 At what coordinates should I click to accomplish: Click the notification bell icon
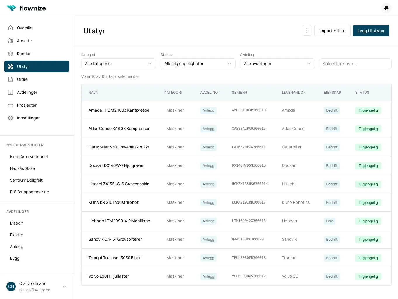pos(386,8)
